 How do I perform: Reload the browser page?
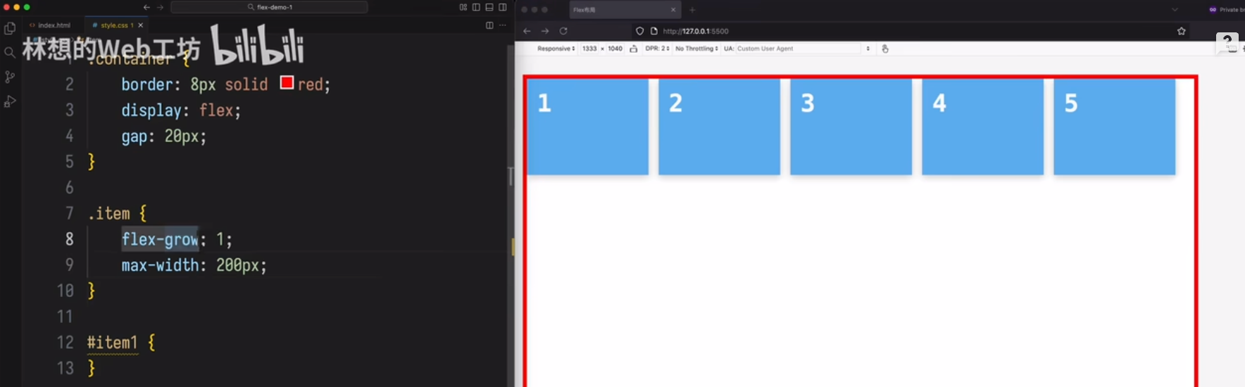(563, 31)
